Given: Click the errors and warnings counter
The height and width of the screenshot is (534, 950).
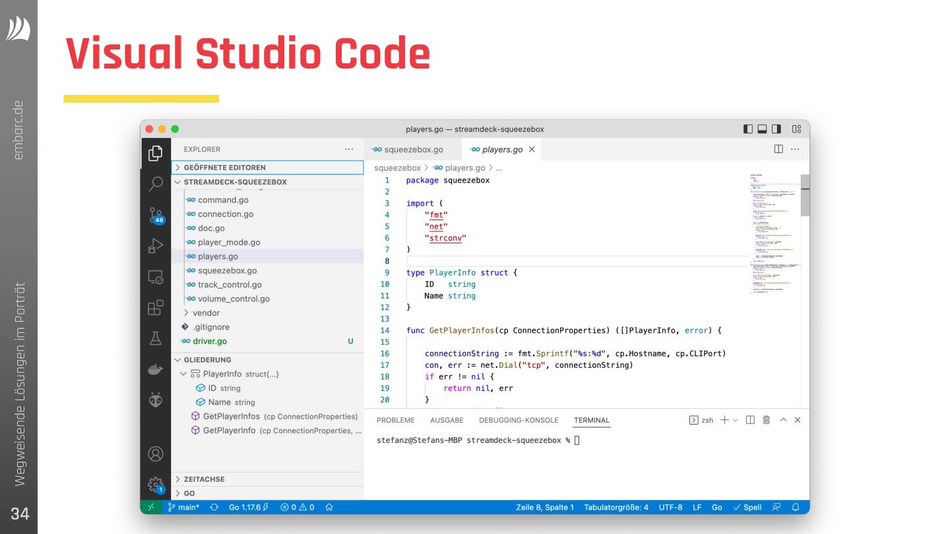Looking at the screenshot, I should [x=297, y=507].
